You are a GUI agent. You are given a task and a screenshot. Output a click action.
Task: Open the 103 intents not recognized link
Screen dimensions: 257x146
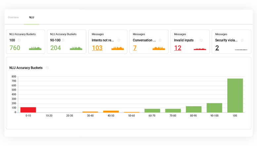coord(97,48)
